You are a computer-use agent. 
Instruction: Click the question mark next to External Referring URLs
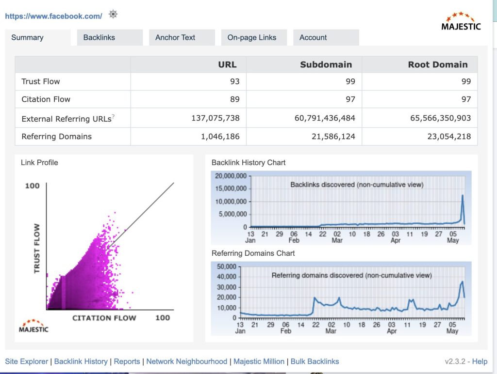point(113,117)
